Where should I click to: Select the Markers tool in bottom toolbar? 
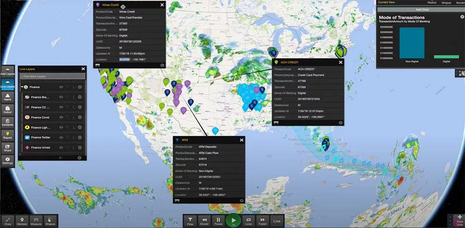(x=22, y=221)
